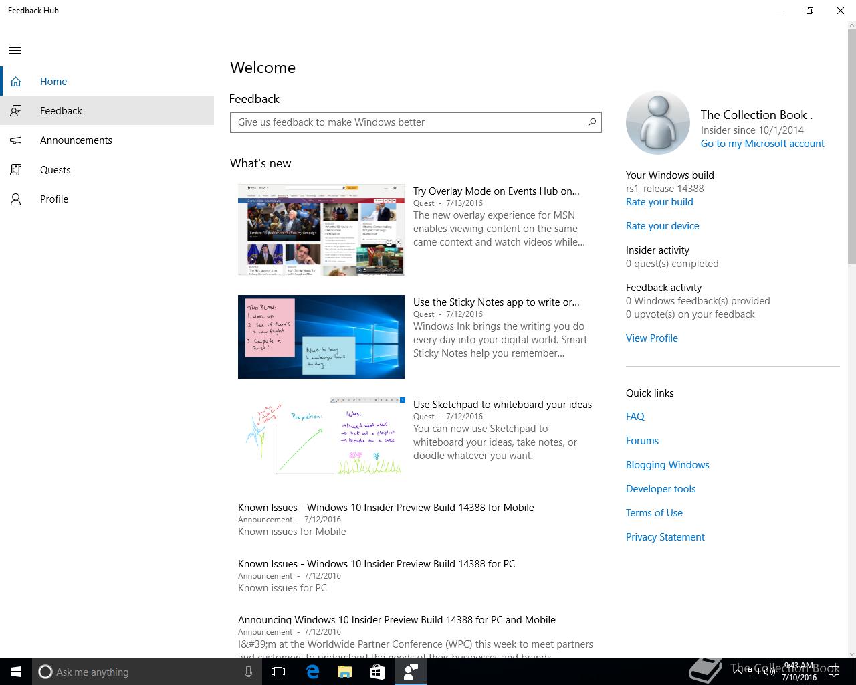Click the user profile avatar picture
Image resolution: width=856 pixels, height=685 pixels.
(x=658, y=123)
